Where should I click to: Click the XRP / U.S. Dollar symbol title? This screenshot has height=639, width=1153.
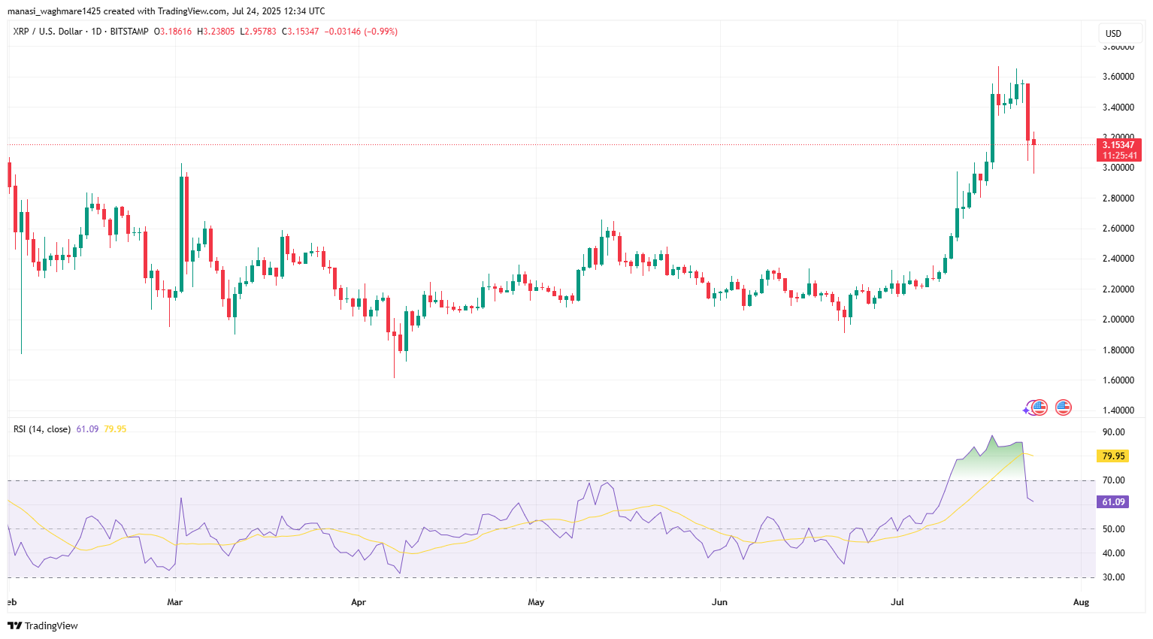(x=47, y=32)
